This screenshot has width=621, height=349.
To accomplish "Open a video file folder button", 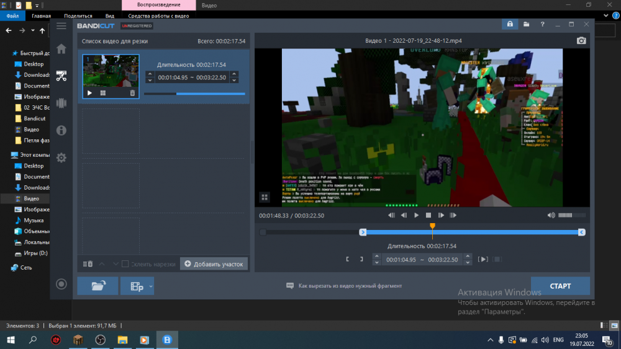I will click(97, 286).
